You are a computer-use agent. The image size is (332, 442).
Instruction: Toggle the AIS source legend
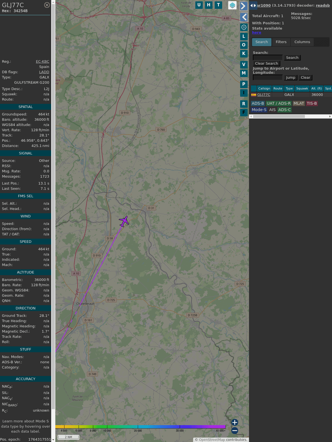pos(273,110)
